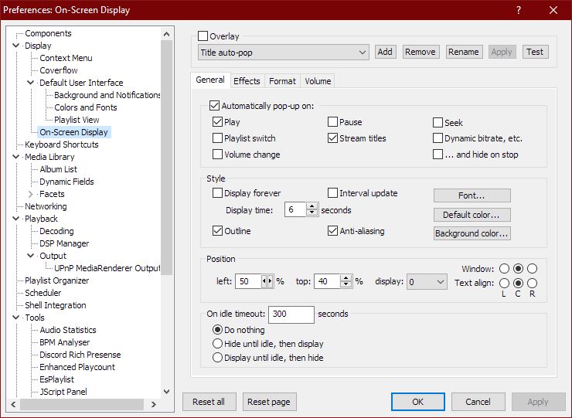Enable the Display forever option

point(217,193)
